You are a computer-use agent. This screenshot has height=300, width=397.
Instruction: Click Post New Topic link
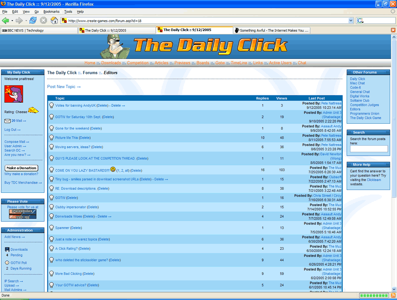(x=64, y=87)
